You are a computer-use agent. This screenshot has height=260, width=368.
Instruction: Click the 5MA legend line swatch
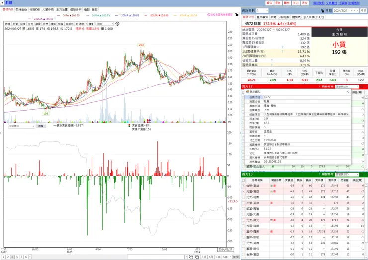[58, 16]
